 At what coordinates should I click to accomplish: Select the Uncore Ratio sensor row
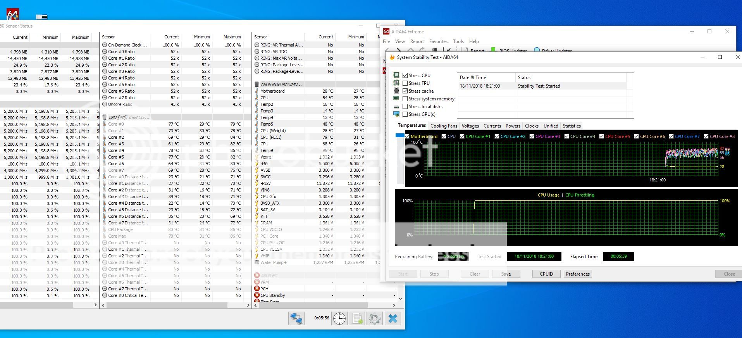(176, 104)
